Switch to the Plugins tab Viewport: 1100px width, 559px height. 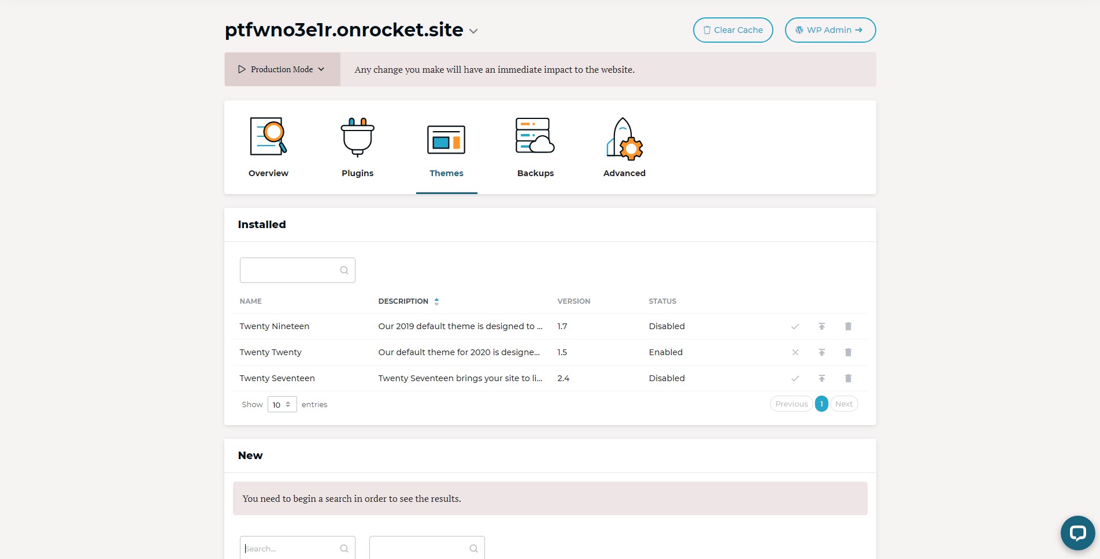pos(357,147)
